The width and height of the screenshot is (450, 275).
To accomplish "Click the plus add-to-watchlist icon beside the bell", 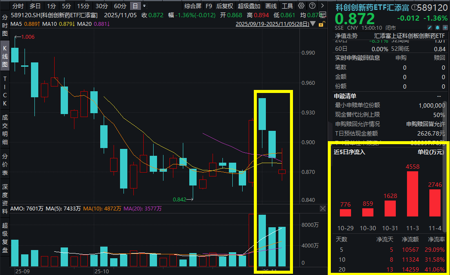I will coord(446,28).
